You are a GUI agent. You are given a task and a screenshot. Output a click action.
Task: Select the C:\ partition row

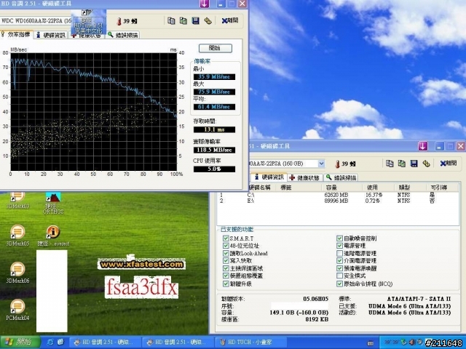(x=338, y=195)
